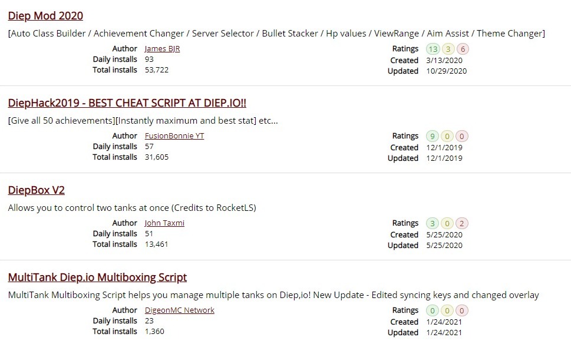The image size is (571, 344).
Task: Visit author James BJR's profile
Action: (x=162, y=49)
